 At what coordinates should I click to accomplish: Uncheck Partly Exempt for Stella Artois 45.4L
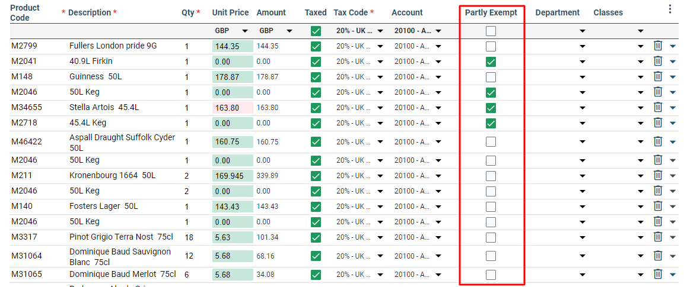(x=491, y=108)
